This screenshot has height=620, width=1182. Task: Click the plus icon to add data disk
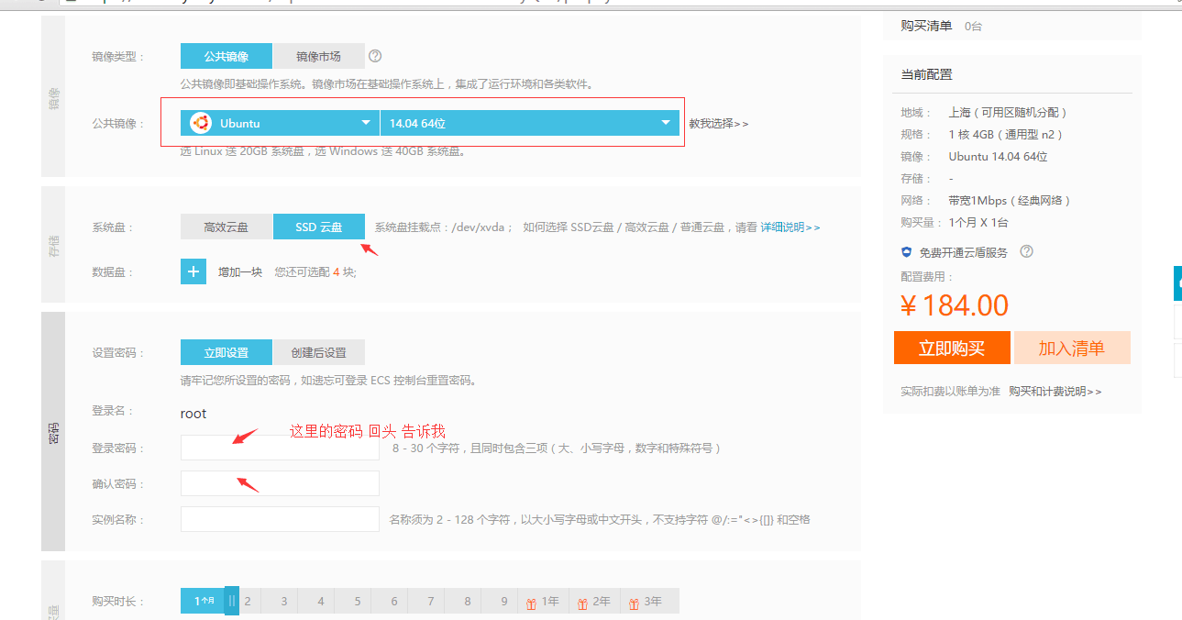click(x=193, y=271)
